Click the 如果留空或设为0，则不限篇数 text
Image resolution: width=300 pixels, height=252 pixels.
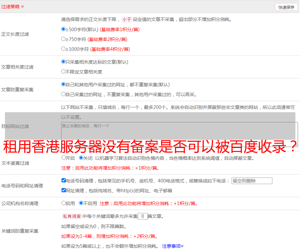(x=94, y=226)
